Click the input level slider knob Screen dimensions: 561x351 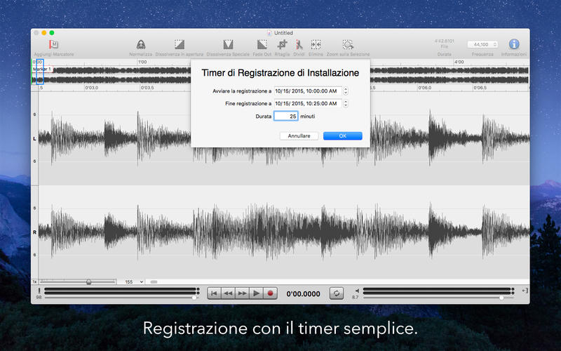click(x=194, y=298)
